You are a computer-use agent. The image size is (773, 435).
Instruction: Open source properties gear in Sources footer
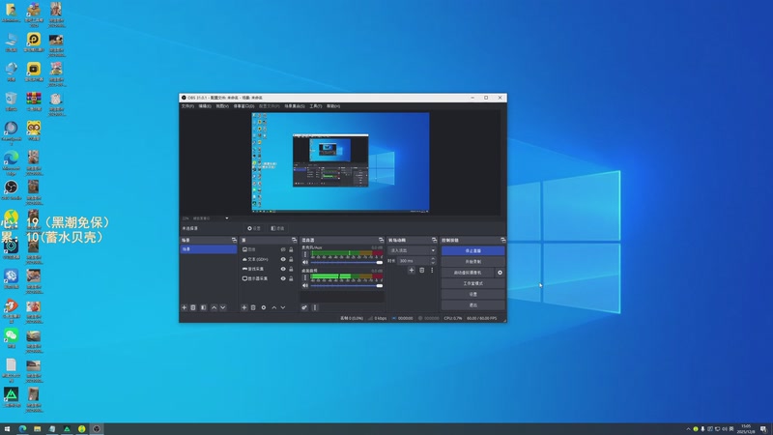pyautogui.click(x=264, y=307)
